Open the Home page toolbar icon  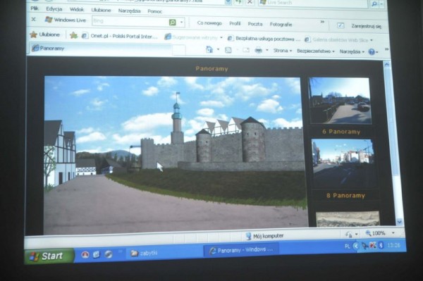click(209, 49)
